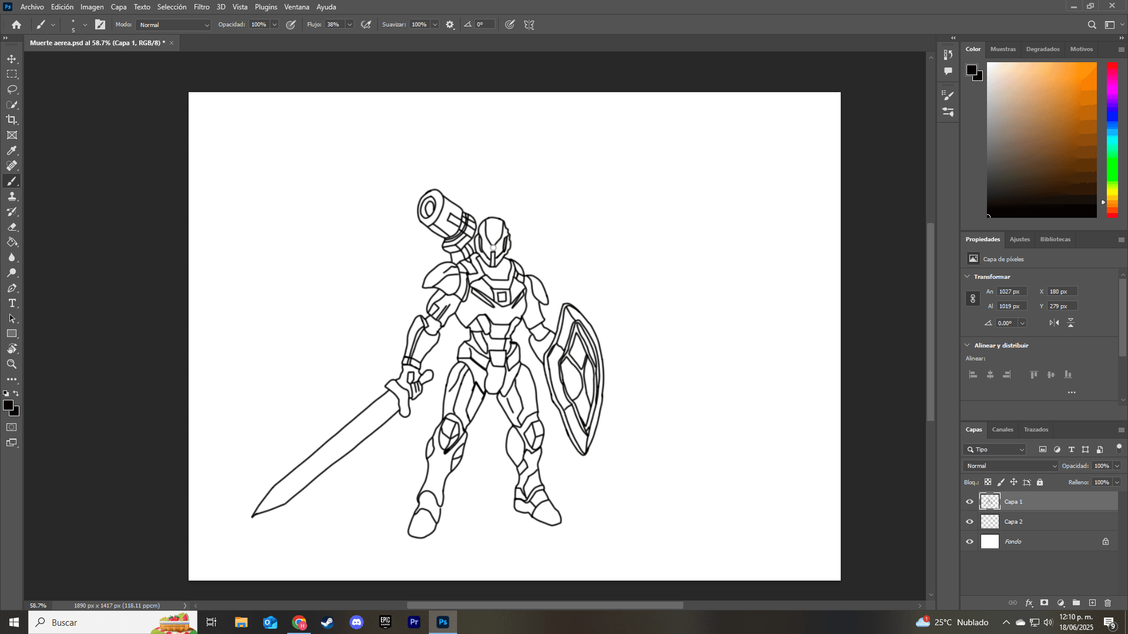
Task: Create a new layer with plus icon
Action: point(1092,603)
